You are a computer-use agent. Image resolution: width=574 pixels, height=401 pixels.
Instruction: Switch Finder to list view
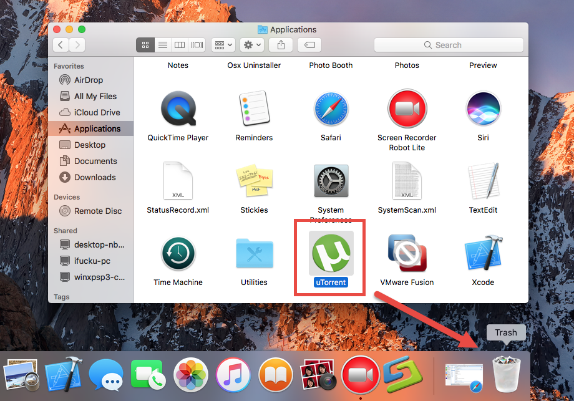[x=162, y=44]
